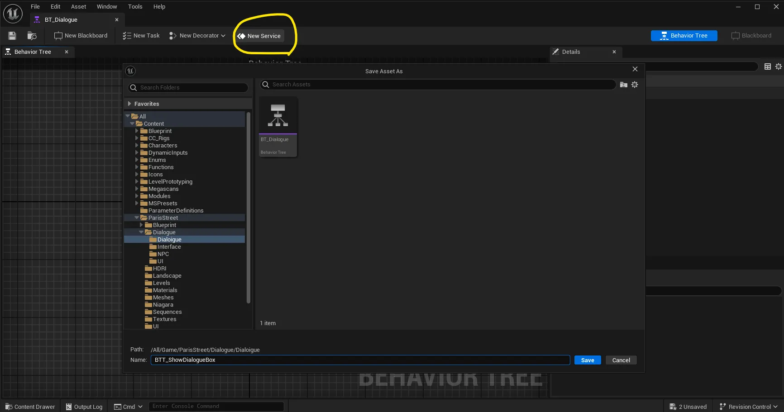Viewport: 784px width, 412px height.
Task: Open the Window menu
Action: click(x=107, y=7)
